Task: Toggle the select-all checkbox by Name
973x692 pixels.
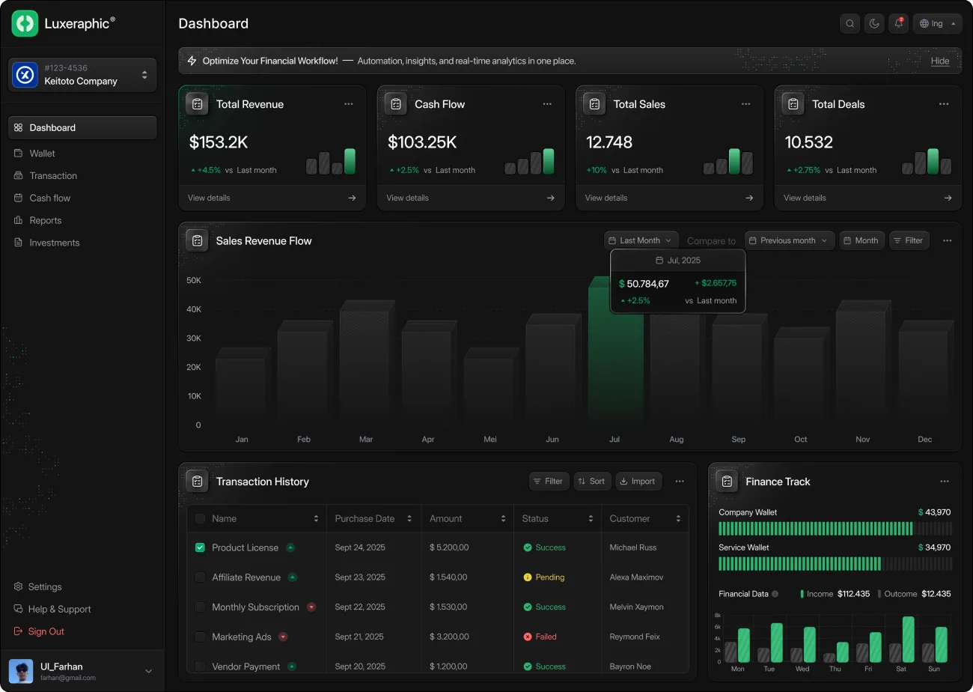Action: tap(200, 518)
